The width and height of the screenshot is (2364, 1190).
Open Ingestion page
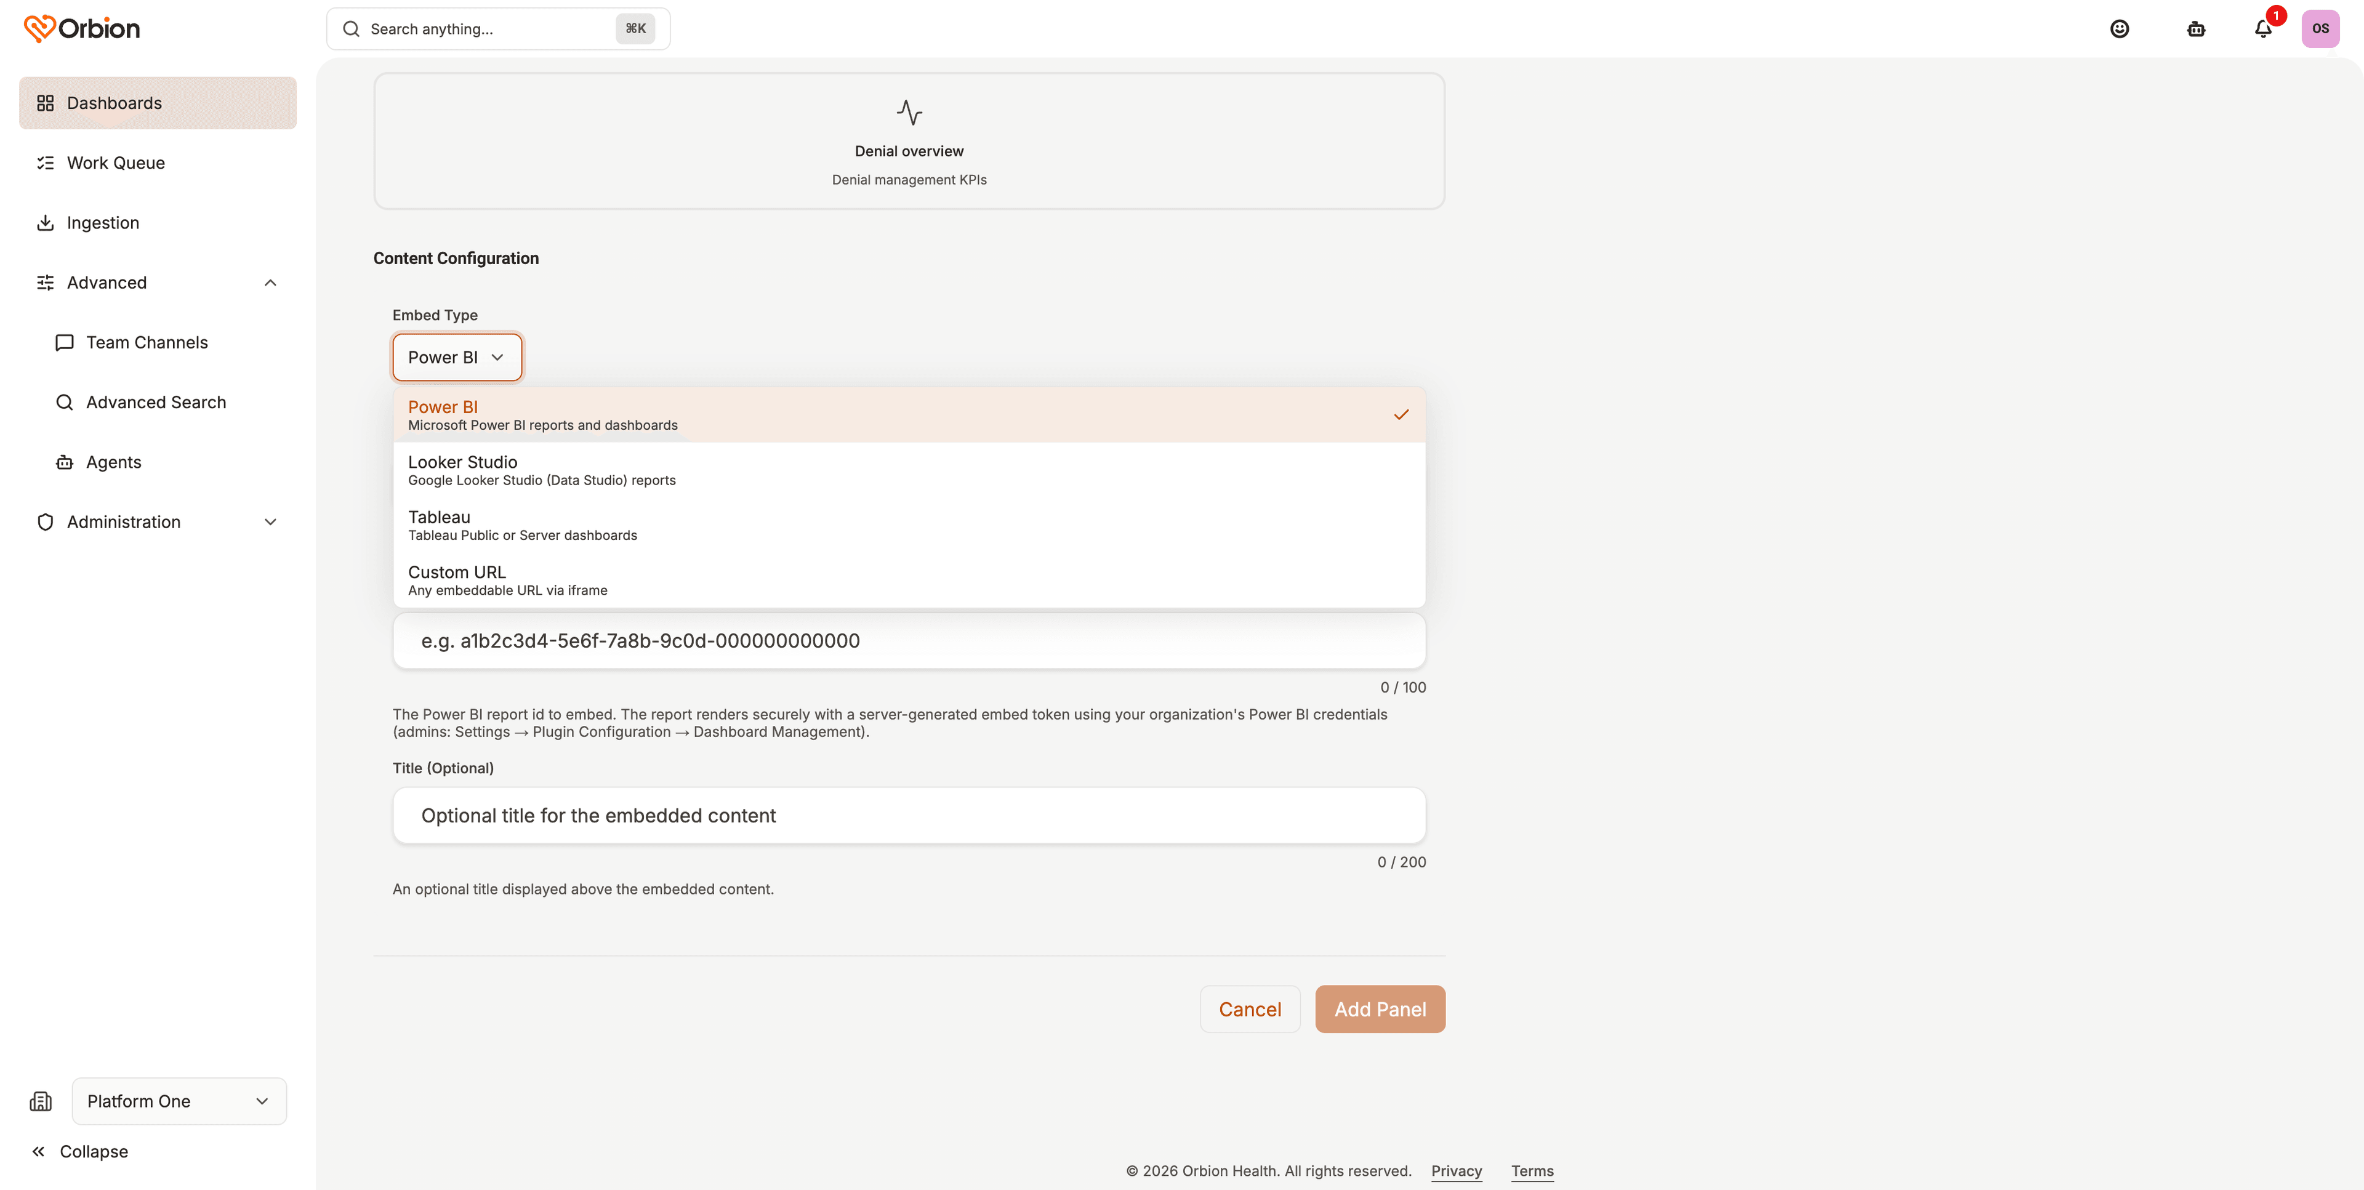pos(158,223)
